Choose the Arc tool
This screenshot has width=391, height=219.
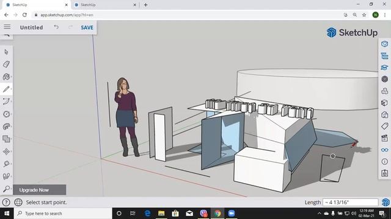pos(7,102)
